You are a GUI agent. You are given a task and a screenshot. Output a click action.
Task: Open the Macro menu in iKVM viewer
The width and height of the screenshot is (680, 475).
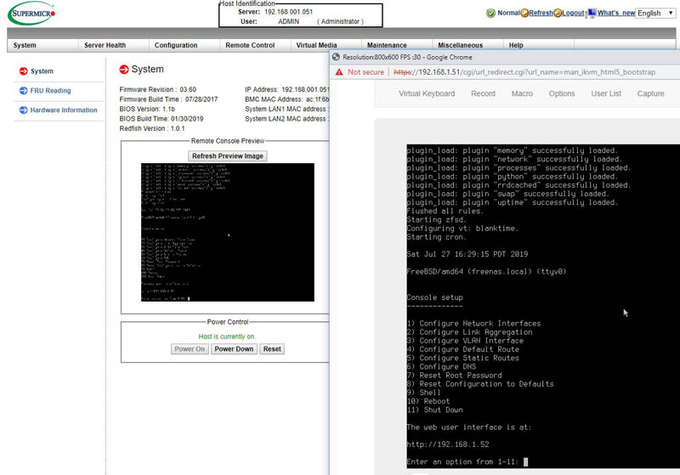522,93
